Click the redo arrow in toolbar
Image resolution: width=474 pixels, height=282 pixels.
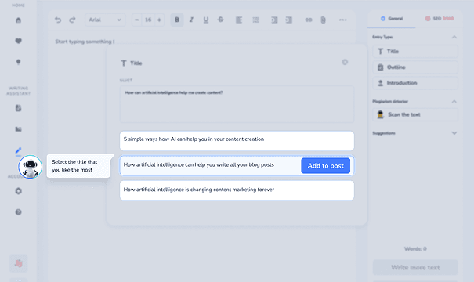click(x=72, y=20)
